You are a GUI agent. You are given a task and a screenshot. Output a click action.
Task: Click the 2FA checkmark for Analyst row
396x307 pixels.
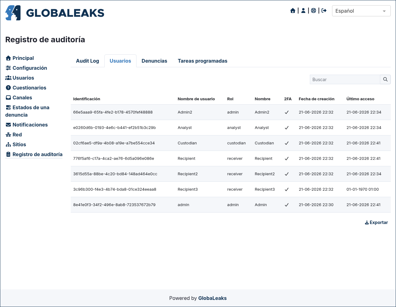[x=287, y=128]
